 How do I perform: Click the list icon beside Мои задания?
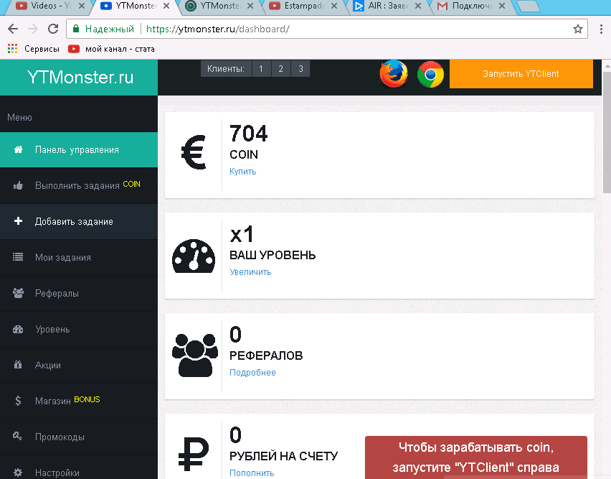click(18, 257)
